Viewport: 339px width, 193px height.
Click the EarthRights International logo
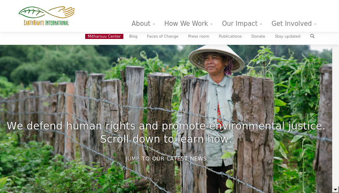(x=47, y=16)
